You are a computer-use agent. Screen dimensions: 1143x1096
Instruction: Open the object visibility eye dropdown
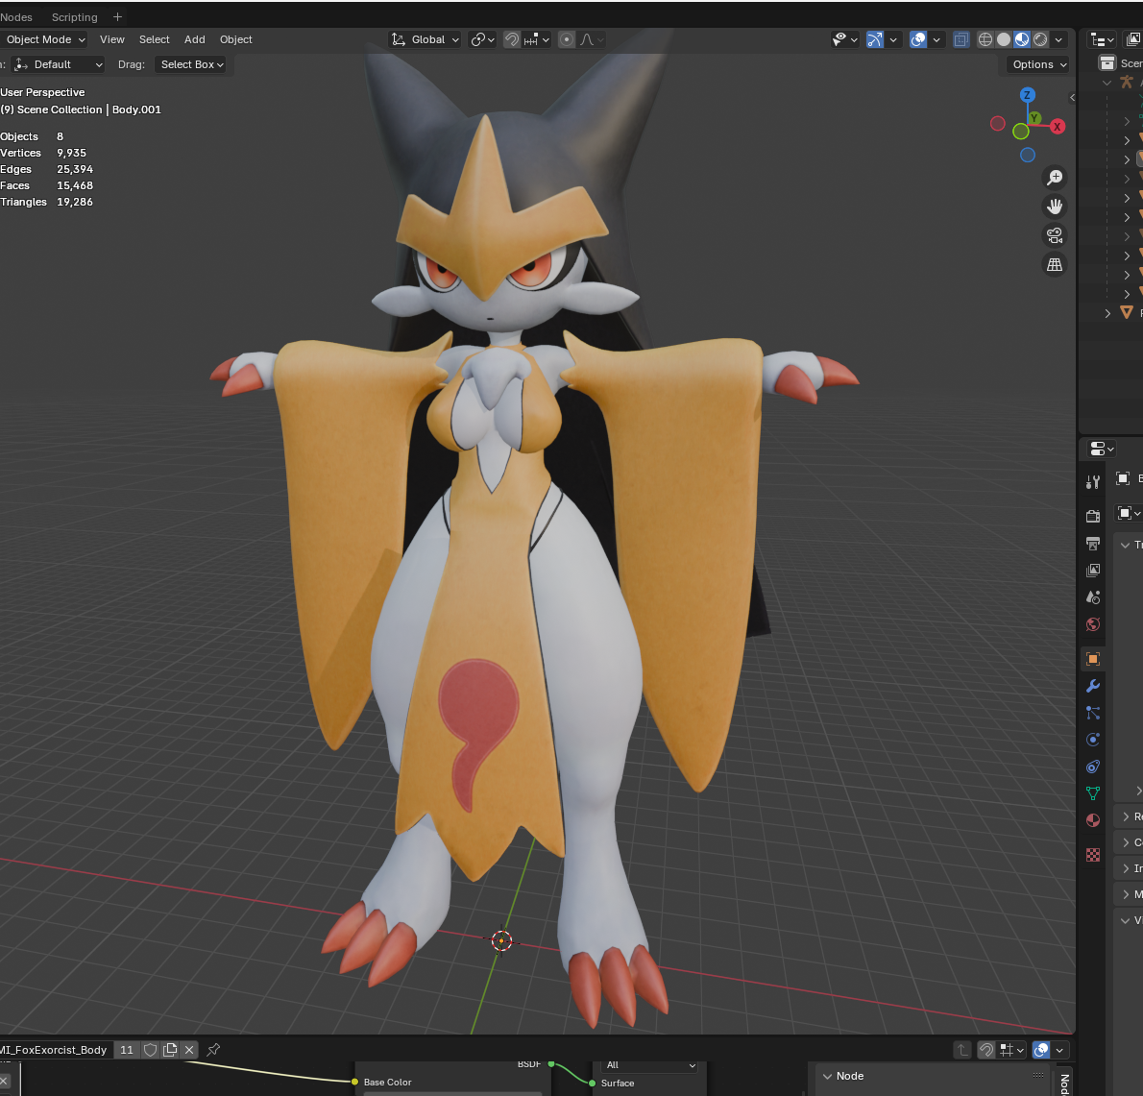pyautogui.click(x=845, y=39)
